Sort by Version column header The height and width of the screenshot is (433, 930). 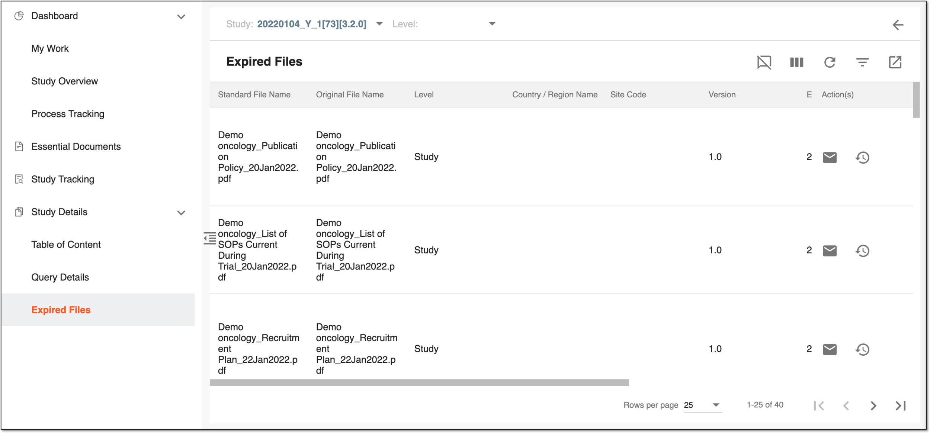tap(722, 94)
